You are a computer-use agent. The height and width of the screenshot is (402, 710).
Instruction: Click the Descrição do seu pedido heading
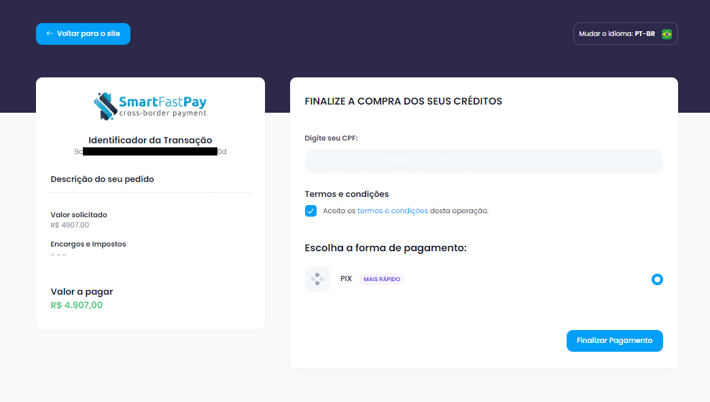click(x=102, y=179)
